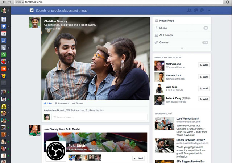Open the messages icon in left sidebar
Image resolution: width=232 pixels, height=163 pixels.
[x=4, y=26]
